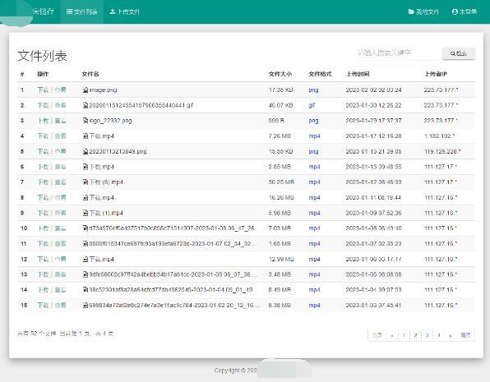Click the gif file icon in row 2
The image size is (490, 382).
click(86, 105)
